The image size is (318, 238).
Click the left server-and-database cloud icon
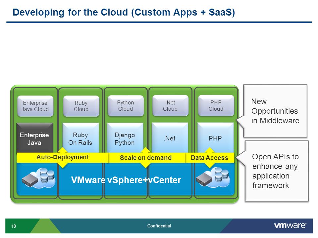[x=38, y=178]
